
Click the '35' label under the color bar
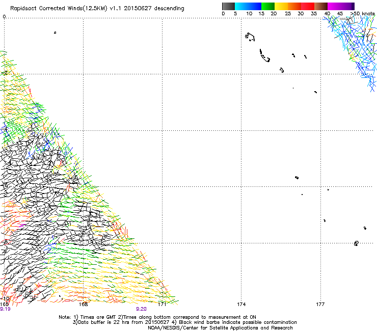(x=314, y=13)
